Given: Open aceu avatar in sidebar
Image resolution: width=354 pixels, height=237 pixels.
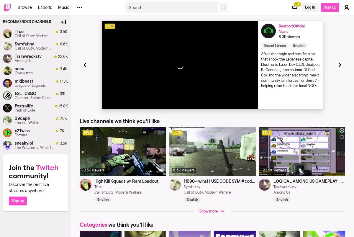Looking at the screenshot, I should (7, 71).
